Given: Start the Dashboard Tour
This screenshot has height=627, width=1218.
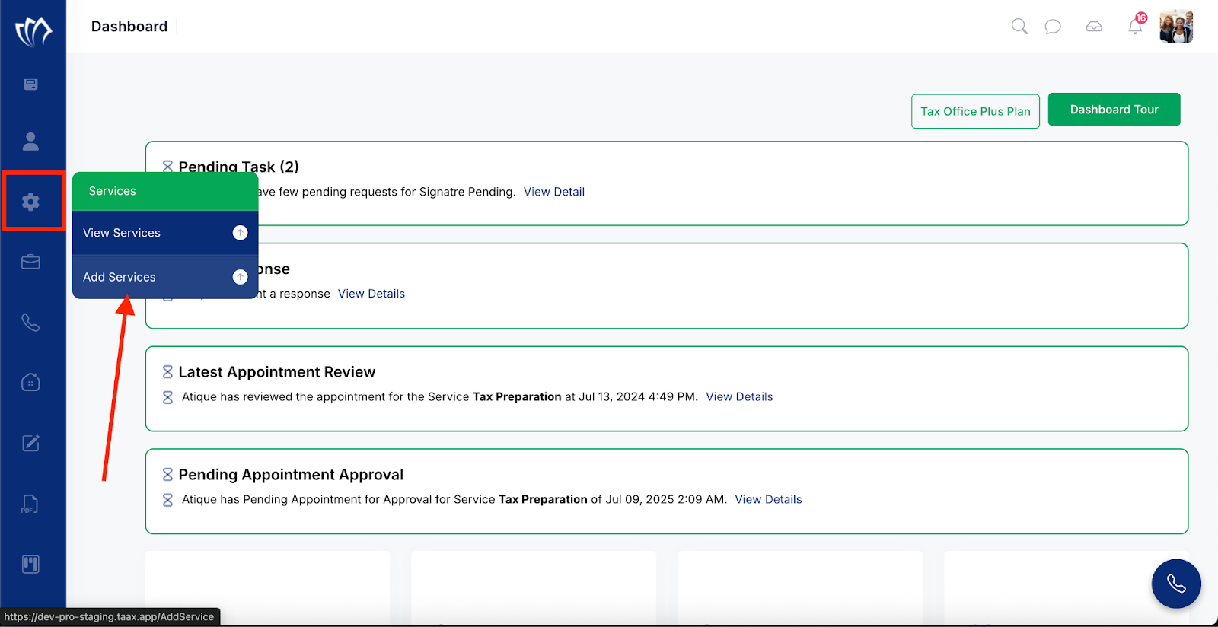Looking at the screenshot, I should [1114, 110].
